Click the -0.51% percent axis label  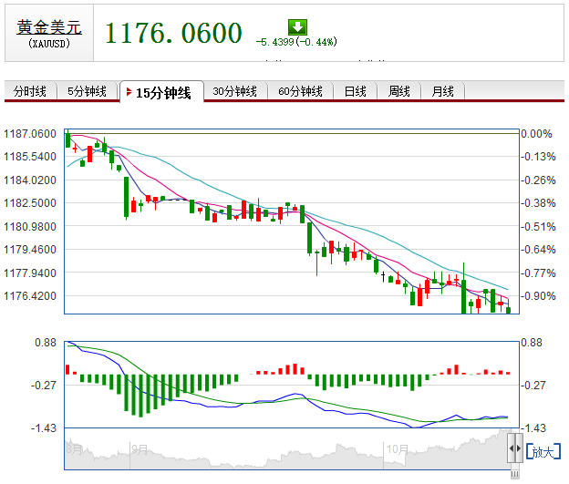tap(538, 226)
